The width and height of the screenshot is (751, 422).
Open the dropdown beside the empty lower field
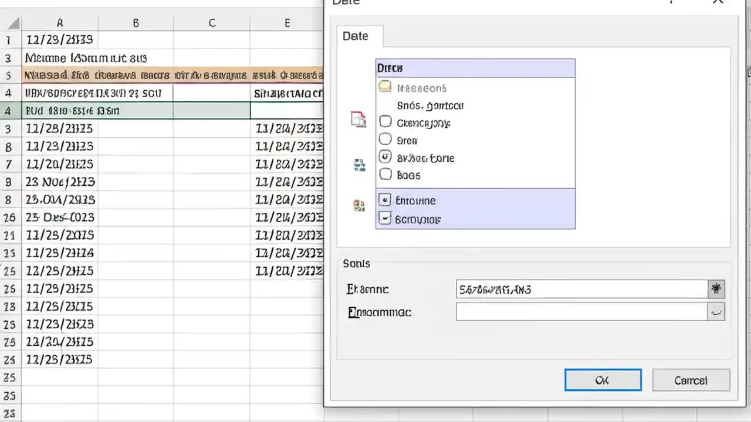[x=716, y=312]
